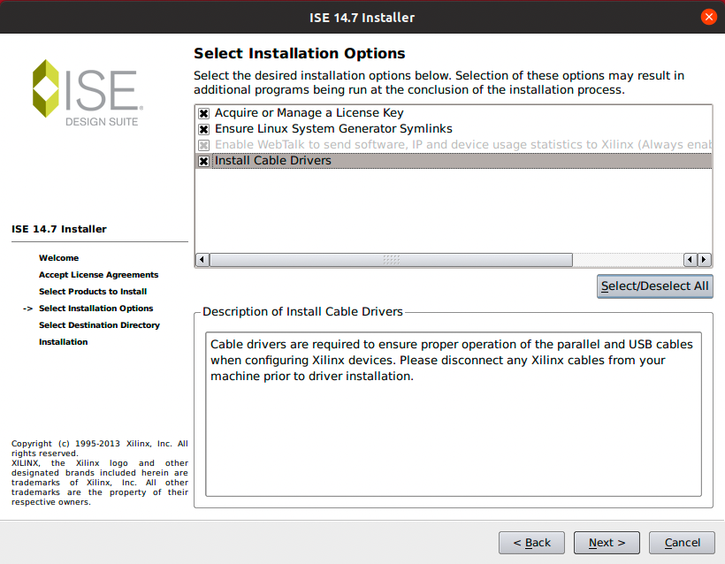Click the Welcome step in sidebar
Viewport: 725px width, 564px height.
tap(58, 258)
